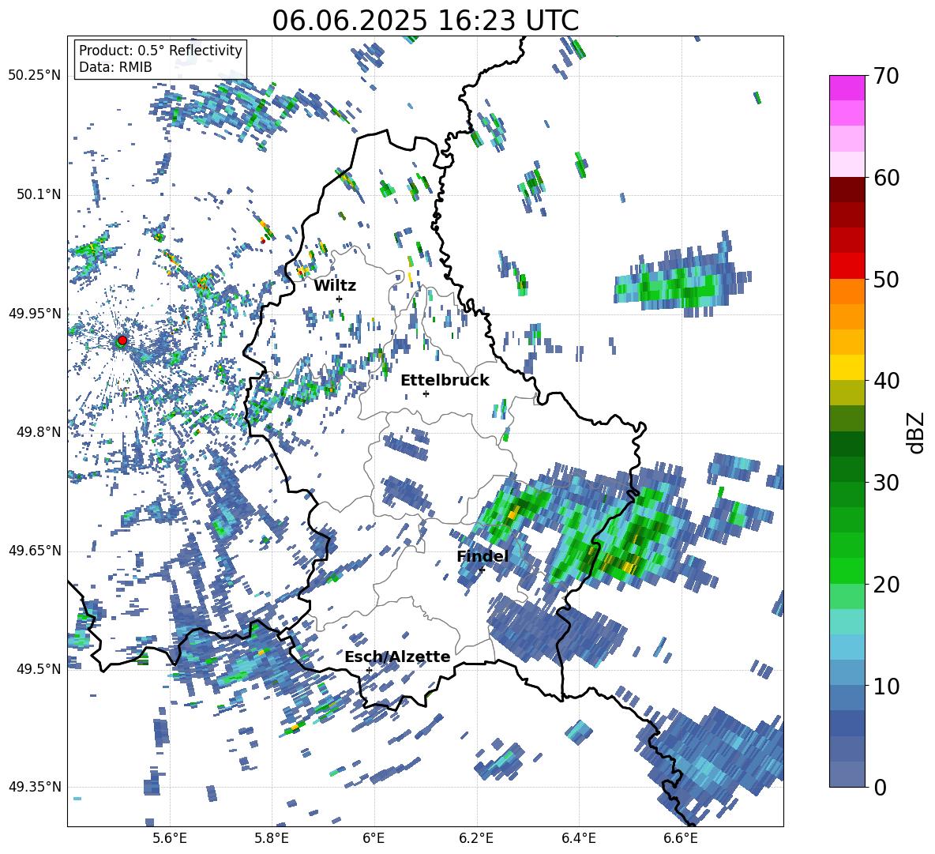
Task: Click the 10 label on colorbar
Action: pyautogui.click(x=885, y=686)
